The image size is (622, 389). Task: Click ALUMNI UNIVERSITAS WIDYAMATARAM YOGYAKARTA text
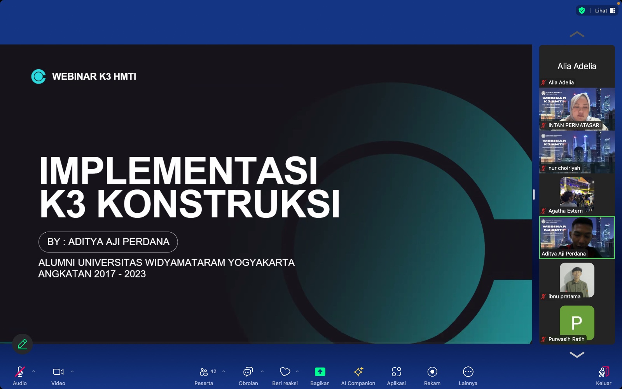166,263
